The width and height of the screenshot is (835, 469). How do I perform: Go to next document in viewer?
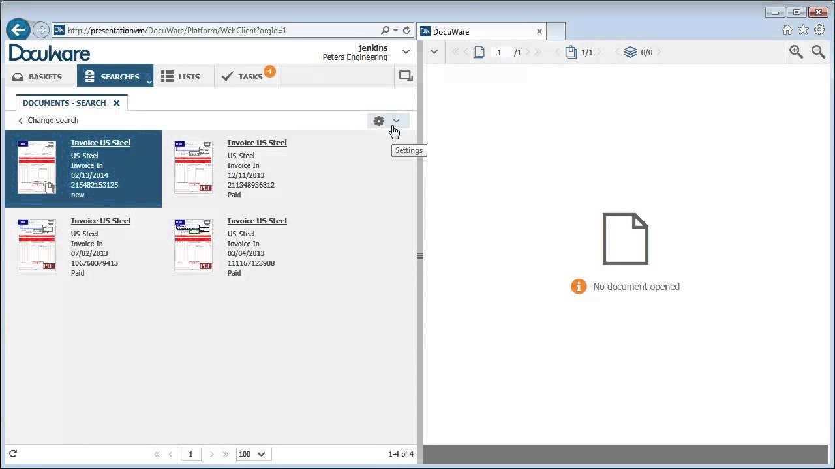click(600, 52)
